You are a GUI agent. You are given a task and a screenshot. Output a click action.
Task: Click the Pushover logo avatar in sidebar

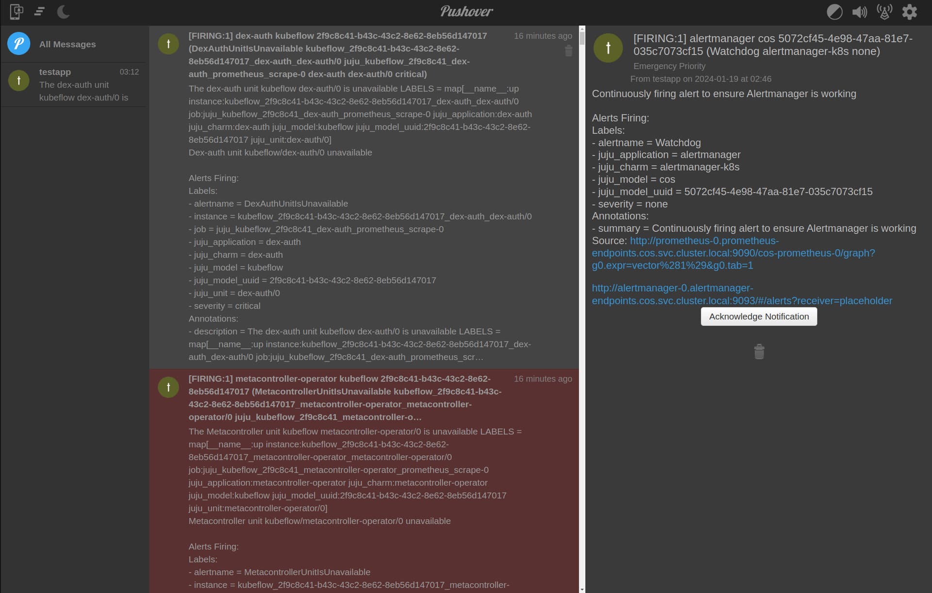click(18, 44)
